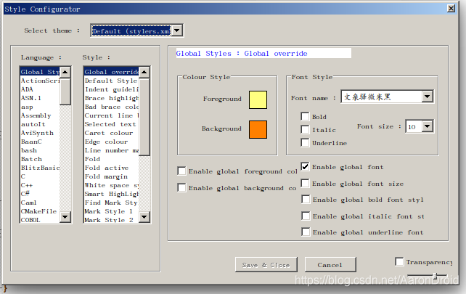Select BlitzBasic in Language list
The width and height of the screenshot is (466, 294).
pos(40,168)
